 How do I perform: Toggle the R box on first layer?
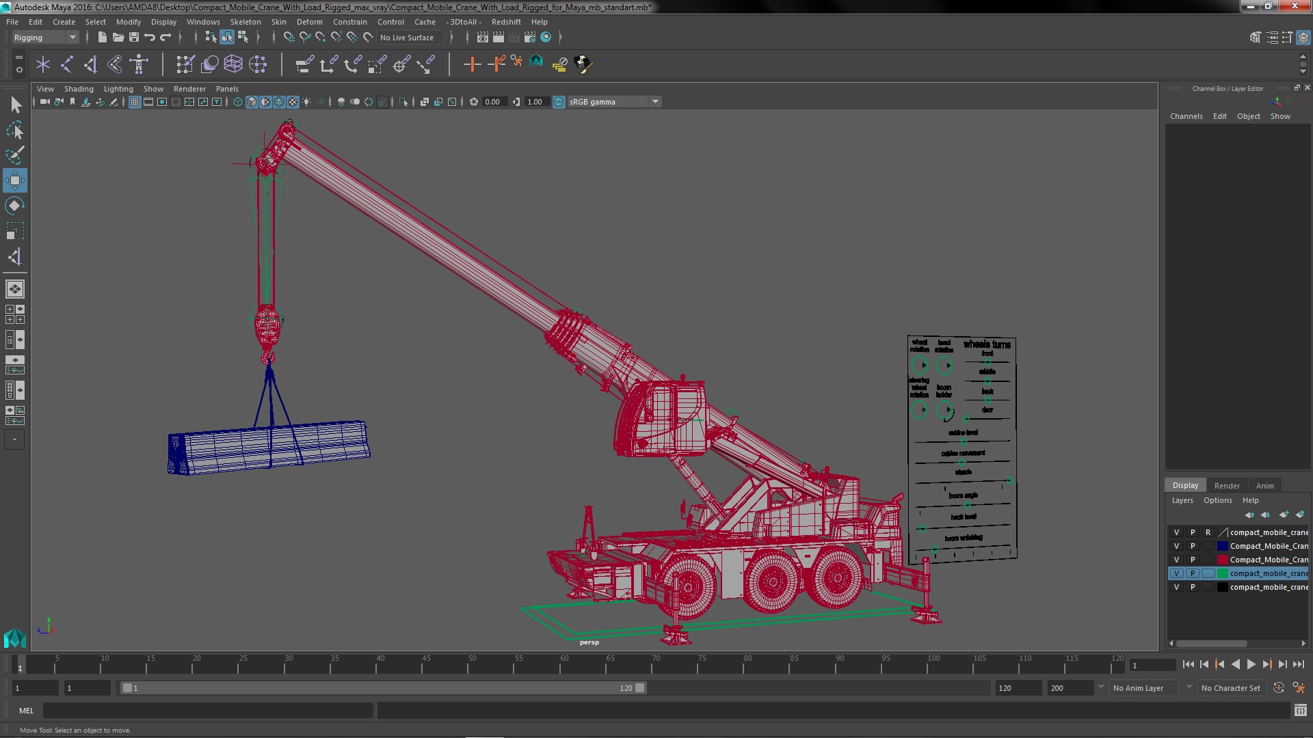click(1208, 532)
